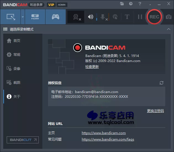Toggle the webcam overlay icon
174x152 pixels.
(x=76, y=17)
